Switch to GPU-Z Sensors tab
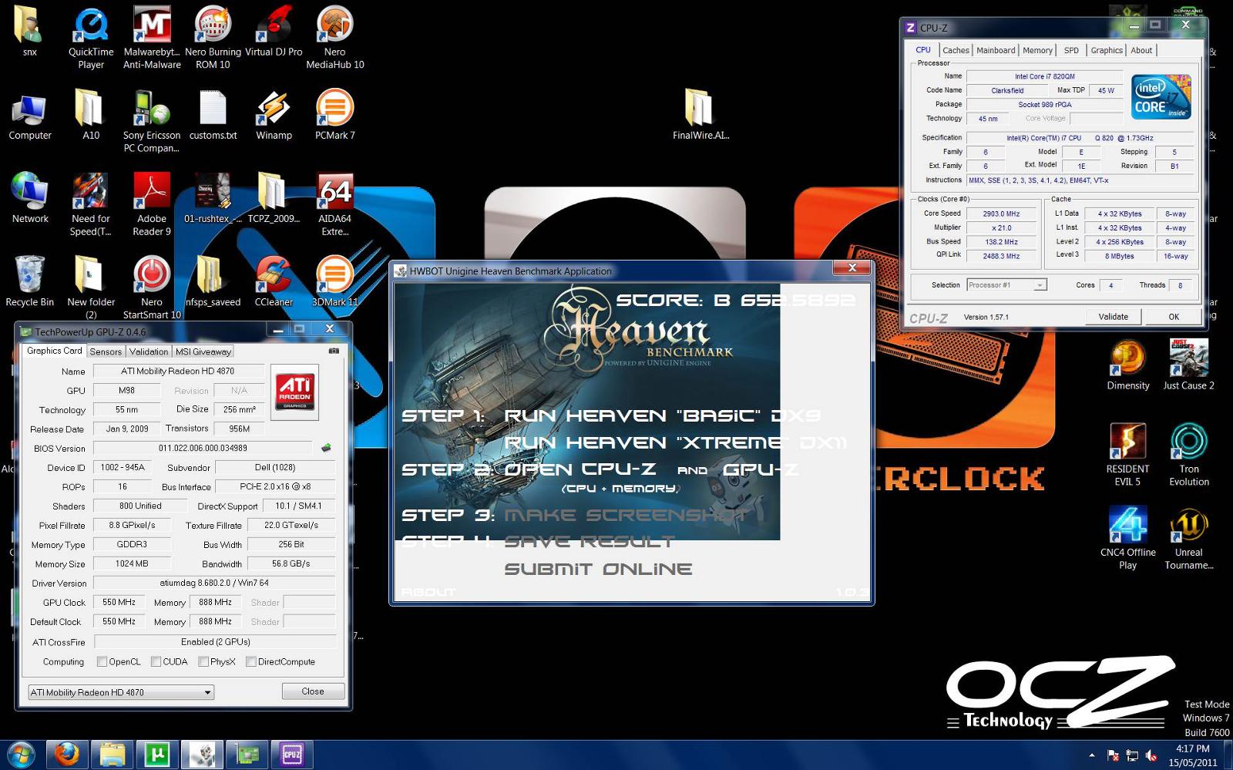This screenshot has height=770, width=1233. click(x=106, y=351)
